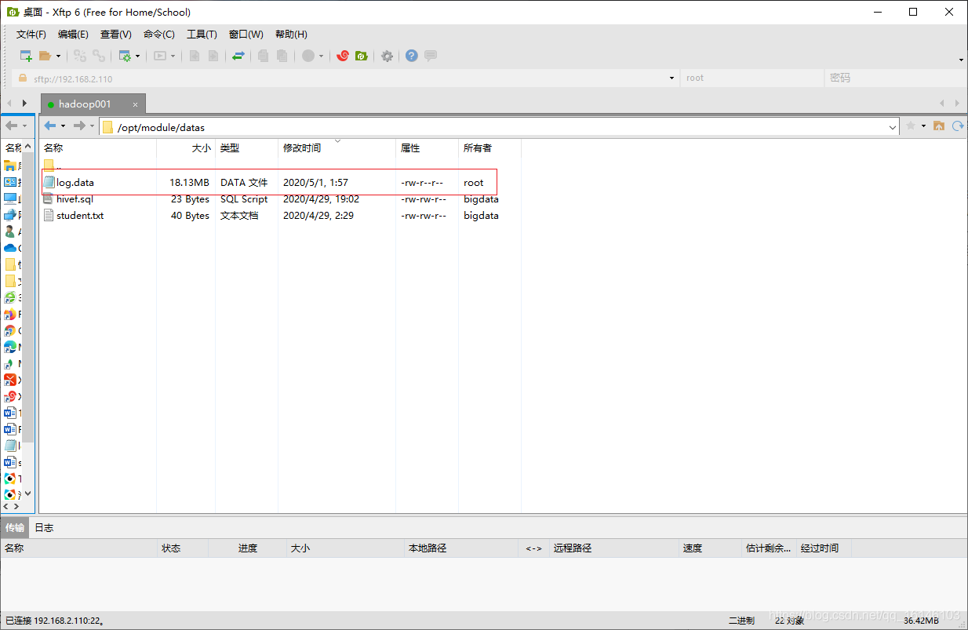Switch to the 传输 tab
The height and width of the screenshot is (630, 968).
[15, 528]
